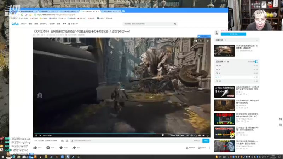Expand the danmaku list panel

pos(257,40)
